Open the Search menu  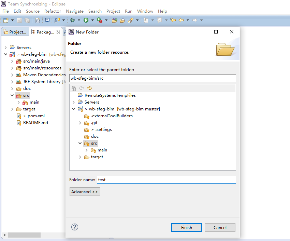coord(95,11)
